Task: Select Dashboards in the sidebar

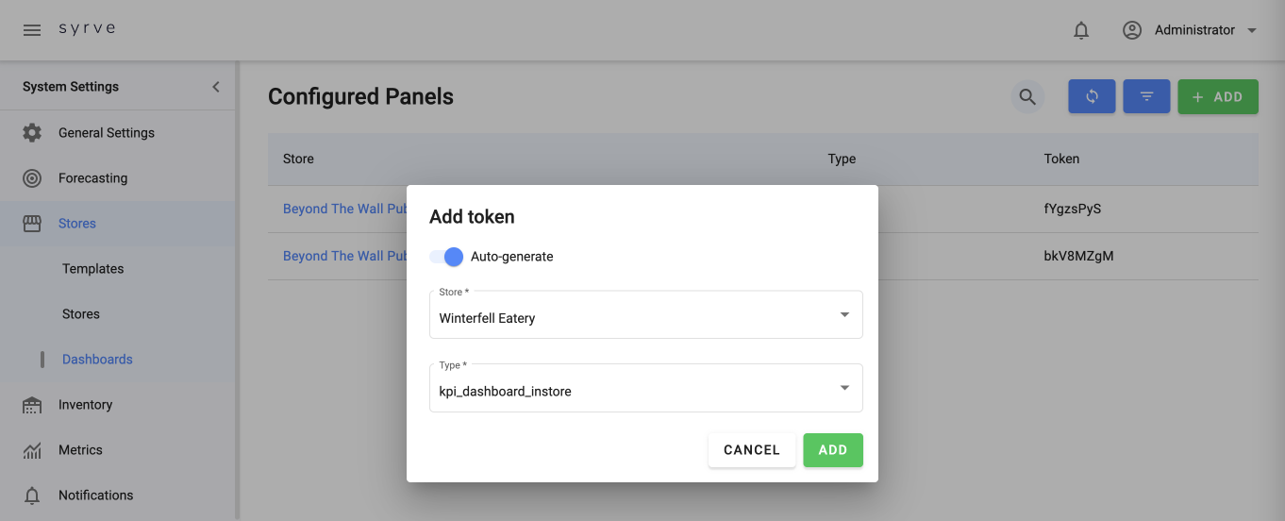Action: coord(97,360)
